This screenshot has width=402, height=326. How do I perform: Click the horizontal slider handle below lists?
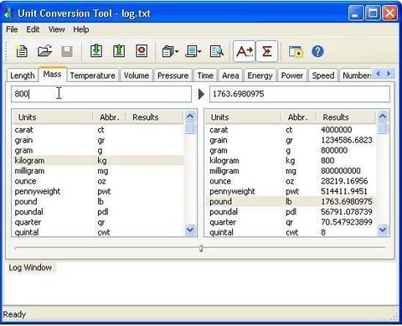pos(201,248)
